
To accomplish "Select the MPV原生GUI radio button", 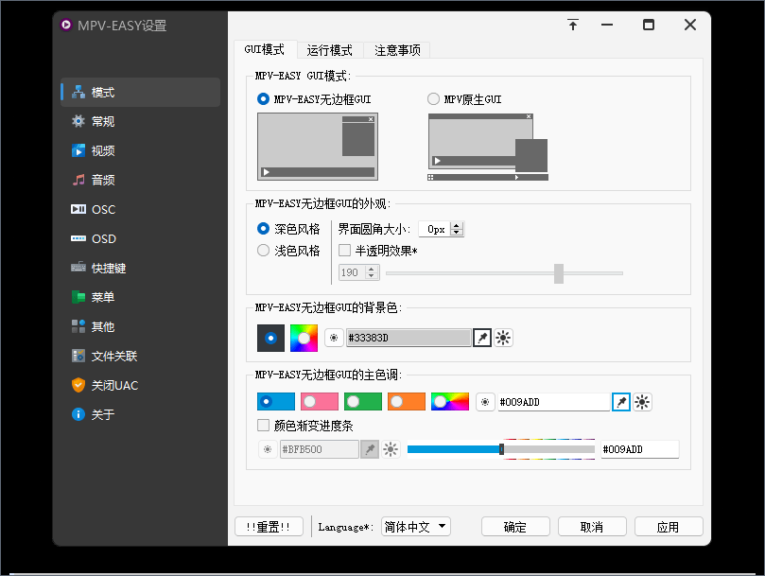I will tap(434, 98).
